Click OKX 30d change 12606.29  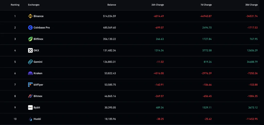click(253, 50)
